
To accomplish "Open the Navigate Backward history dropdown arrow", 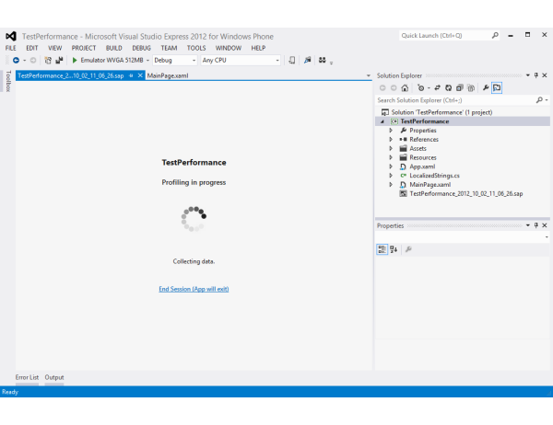I will pos(24,60).
